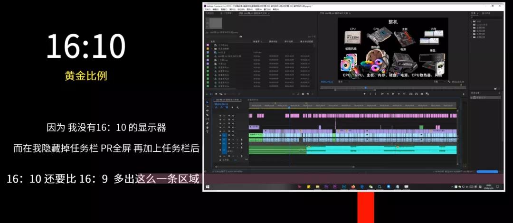Screen dimensions: 513x223
Task: Go to In point in Program monitor
Action: point(382,94)
